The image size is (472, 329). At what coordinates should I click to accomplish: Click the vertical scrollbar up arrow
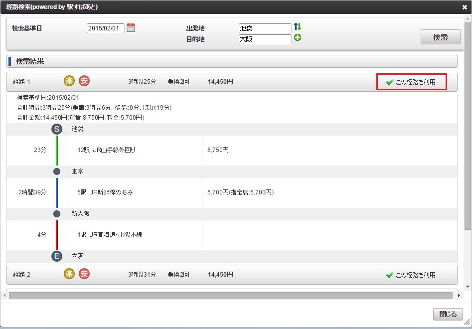(x=468, y=19)
